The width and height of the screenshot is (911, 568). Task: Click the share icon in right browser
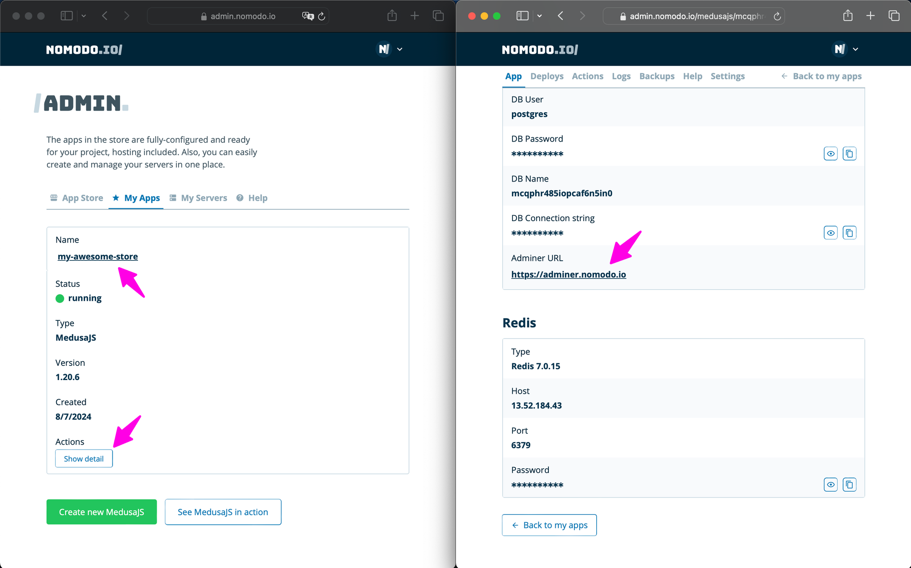pyautogui.click(x=847, y=16)
